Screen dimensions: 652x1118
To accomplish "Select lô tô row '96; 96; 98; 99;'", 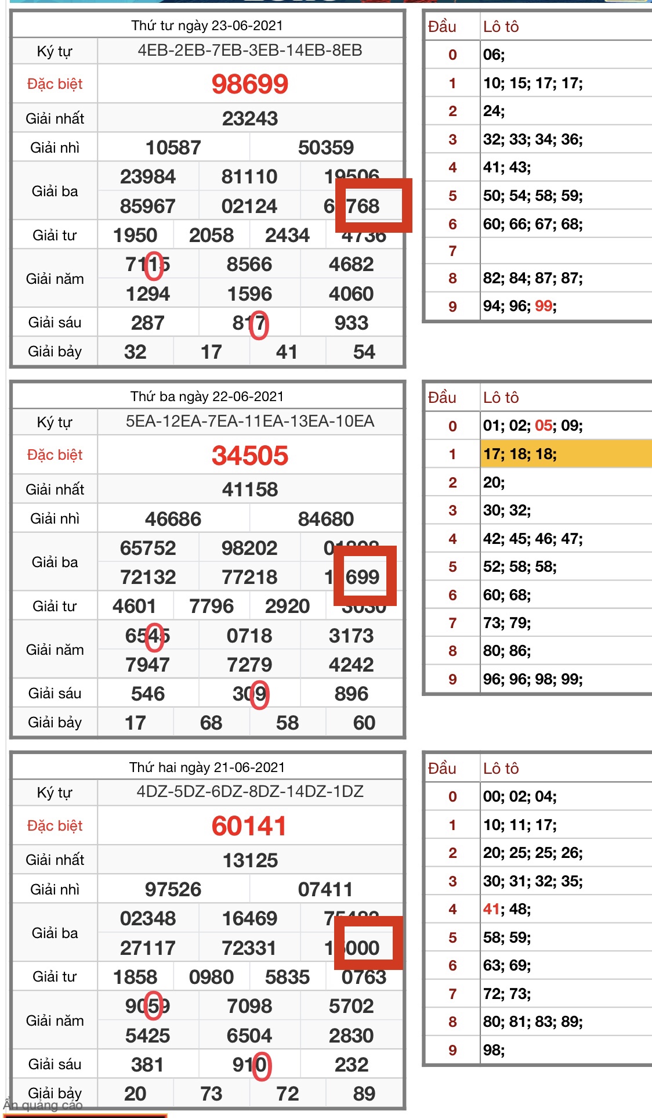I will point(533,679).
